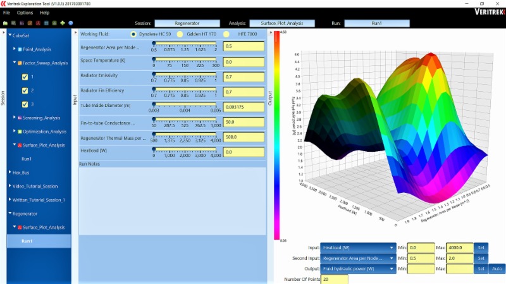Image resolution: width=506 pixels, height=284 pixels.
Task: Expand the Optimization_Analysis node
Action: click(14, 131)
